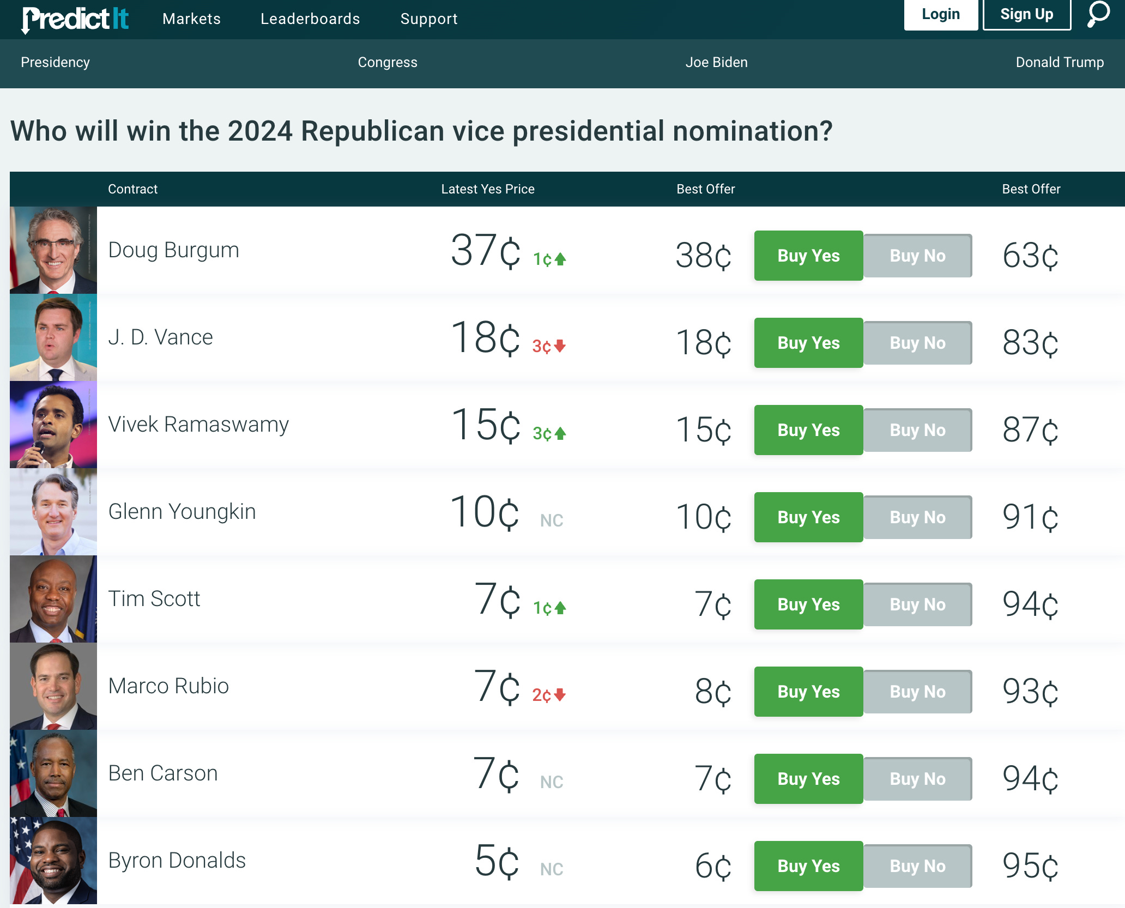The width and height of the screenshot is (1125, 908).
Task: Click Doug Burgum's 37¢ latest price
Action: (x=486, y=251)
